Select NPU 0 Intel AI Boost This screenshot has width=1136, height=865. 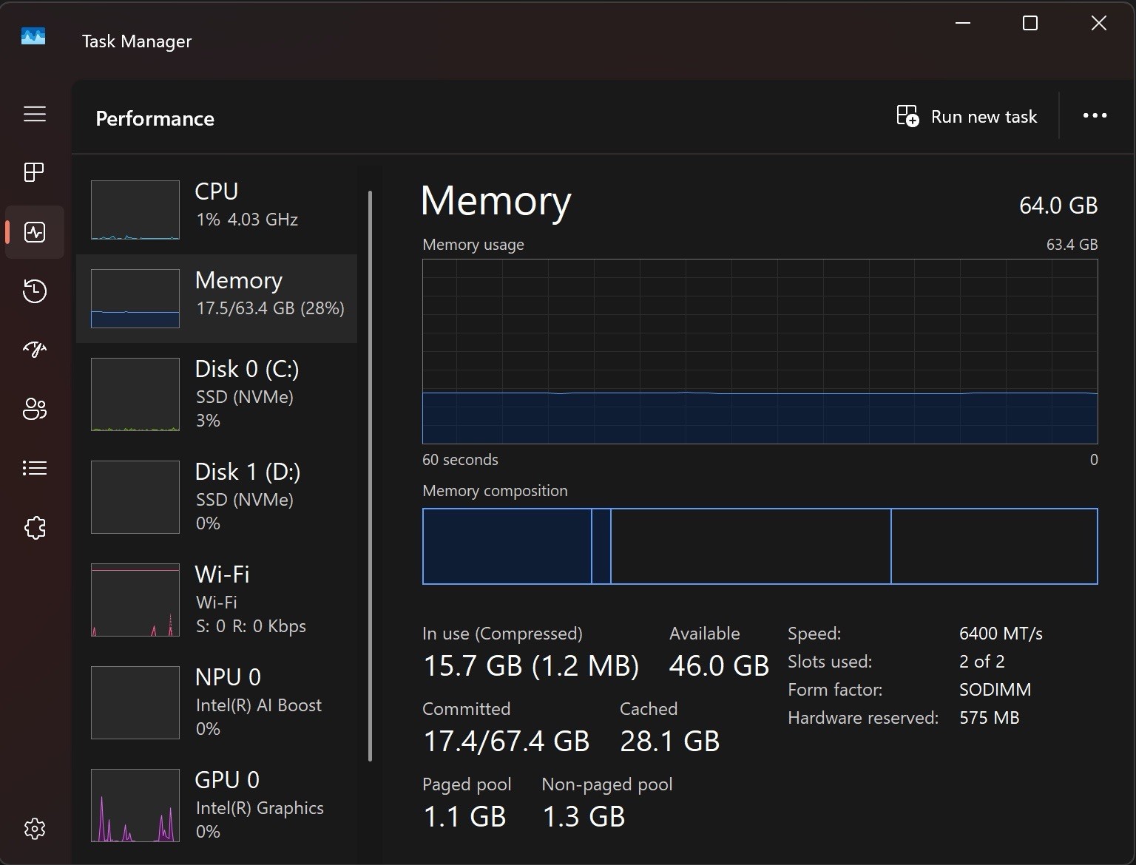(x=217, y=702)
